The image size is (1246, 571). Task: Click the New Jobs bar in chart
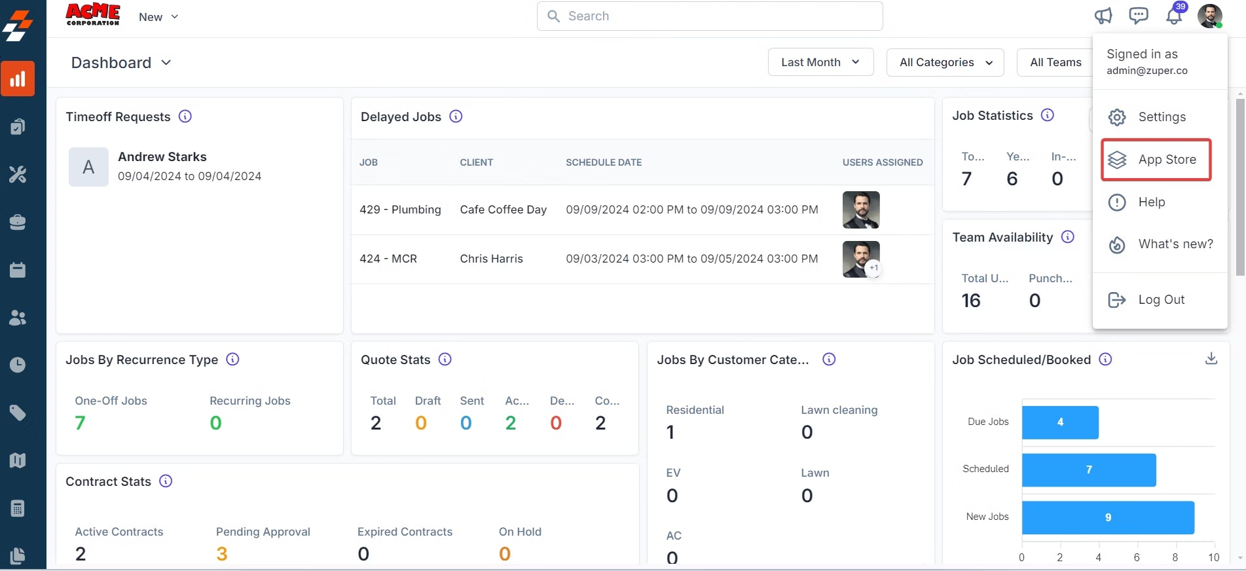pyautogui.click(x=1108, y=517)
